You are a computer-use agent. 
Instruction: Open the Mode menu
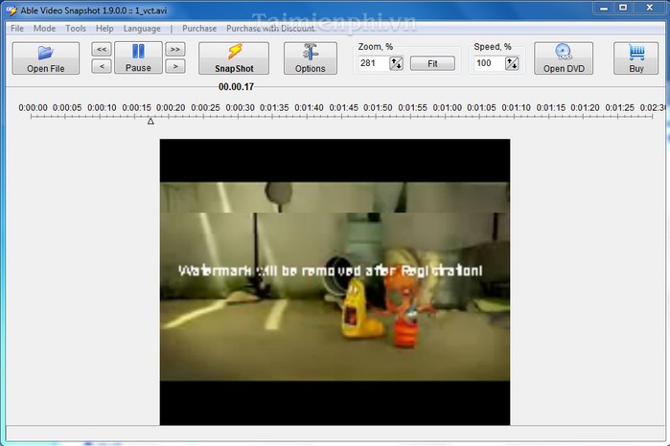click(44, 29)
